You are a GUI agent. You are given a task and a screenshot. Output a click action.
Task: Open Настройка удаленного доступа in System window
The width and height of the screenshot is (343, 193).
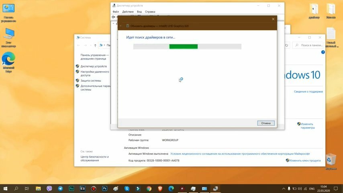94,74
